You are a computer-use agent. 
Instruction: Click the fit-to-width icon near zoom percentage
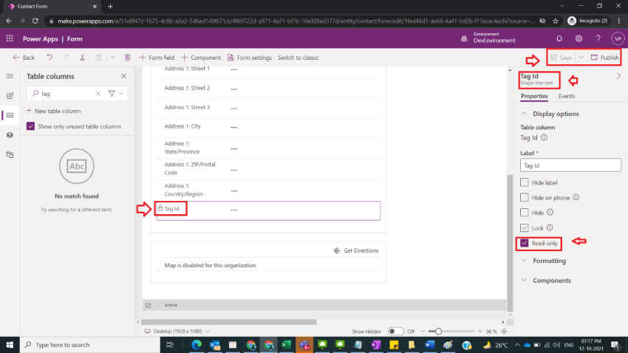[504, 332]
